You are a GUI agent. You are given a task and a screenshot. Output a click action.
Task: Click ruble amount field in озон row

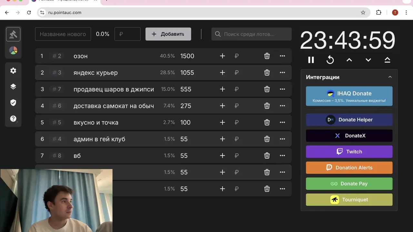pyautogui.click(x=237, y=56)
